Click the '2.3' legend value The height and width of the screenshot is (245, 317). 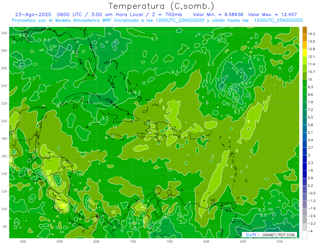(x=311, y=163)
